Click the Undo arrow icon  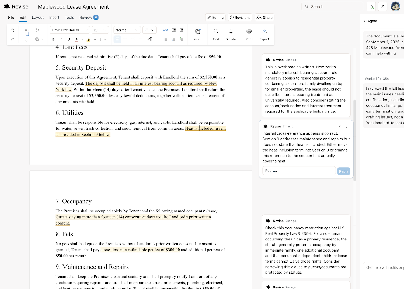click(x=13, y=30)
